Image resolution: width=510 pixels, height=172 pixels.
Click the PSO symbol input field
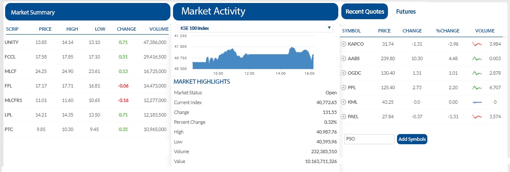pyautogui.click(x=369, y=139)
